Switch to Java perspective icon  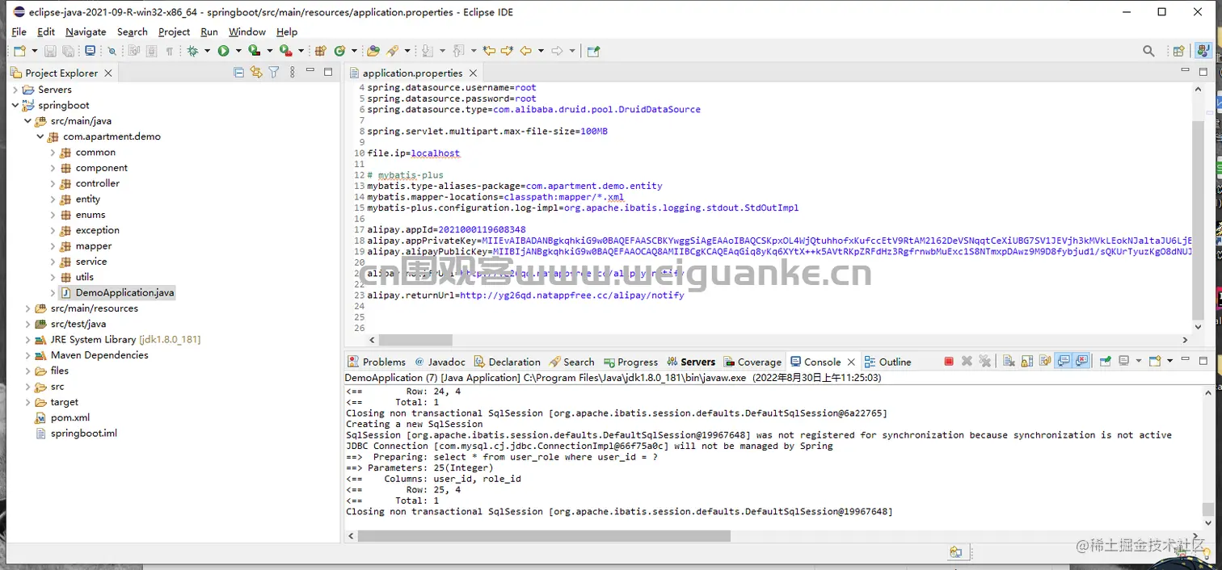click(1203, 51)
